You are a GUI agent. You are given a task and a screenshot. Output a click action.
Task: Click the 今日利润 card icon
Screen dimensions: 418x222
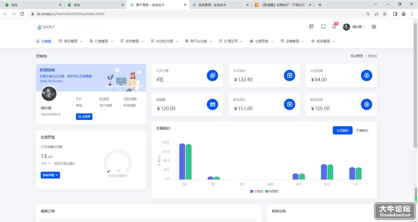pos(367,76)
